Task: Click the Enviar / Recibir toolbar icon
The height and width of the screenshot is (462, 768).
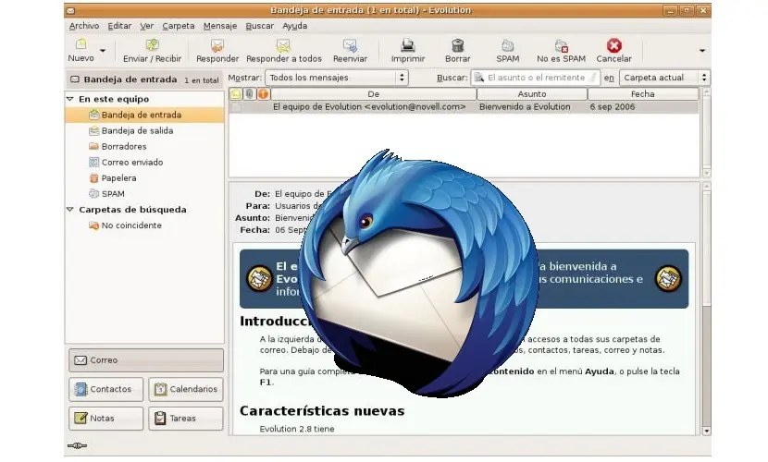Action: [x=153, y=45]
